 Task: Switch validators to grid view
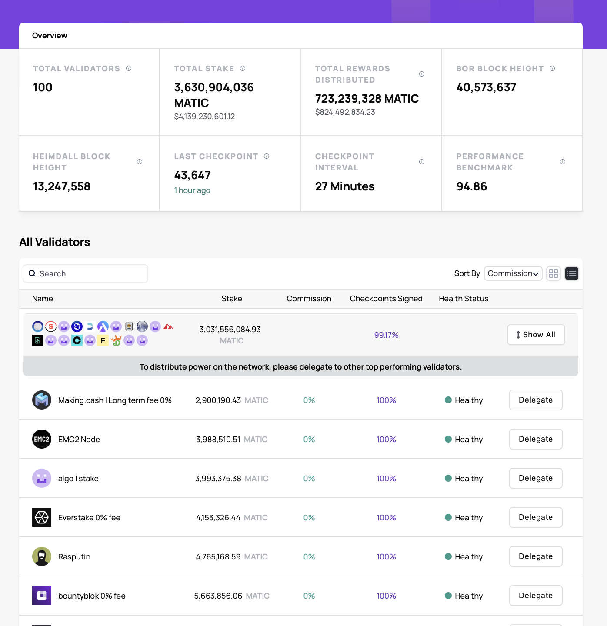554,273
